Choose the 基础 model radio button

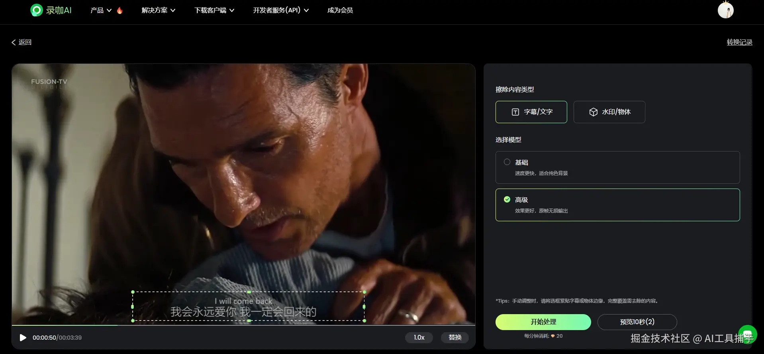pyautogui.click(x=507, y=162)
